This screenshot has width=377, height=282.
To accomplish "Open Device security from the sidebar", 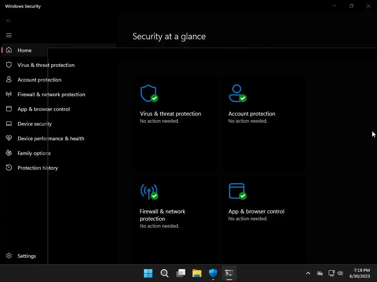I will pos(35,124).
